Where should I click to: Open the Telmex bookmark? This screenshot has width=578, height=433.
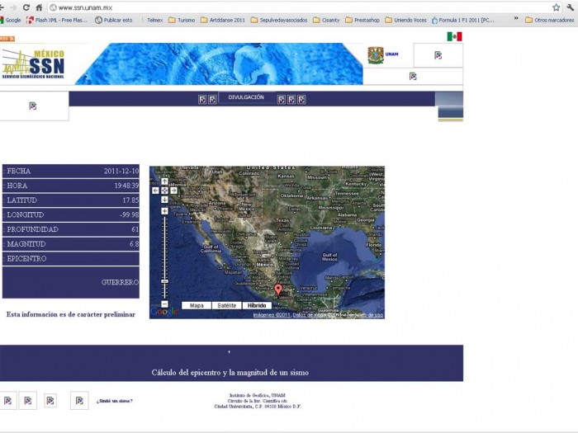click(x=151, y=21)
